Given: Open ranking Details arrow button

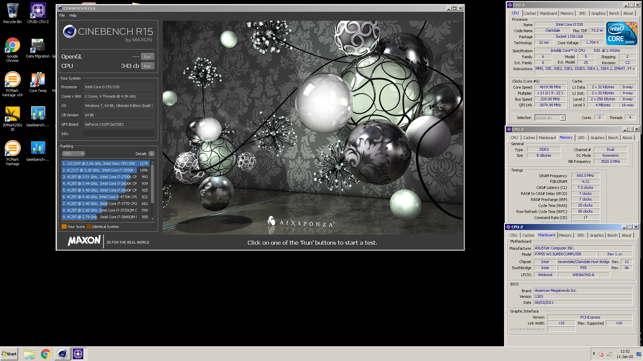Looking at the screenshot, I should coord(152,154).
